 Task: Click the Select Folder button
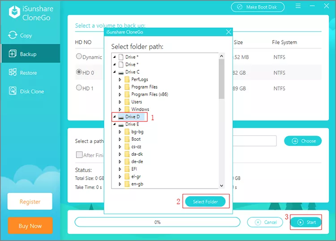click(x=205, y=202)
